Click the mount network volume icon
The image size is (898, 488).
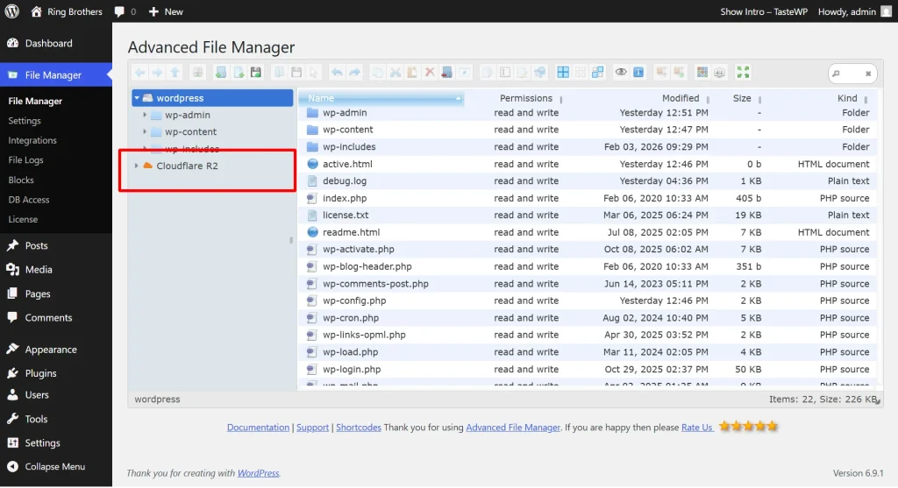click(197, 72)
